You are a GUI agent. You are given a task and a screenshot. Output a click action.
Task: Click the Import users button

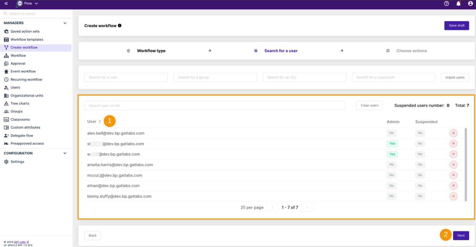(455, 77)
